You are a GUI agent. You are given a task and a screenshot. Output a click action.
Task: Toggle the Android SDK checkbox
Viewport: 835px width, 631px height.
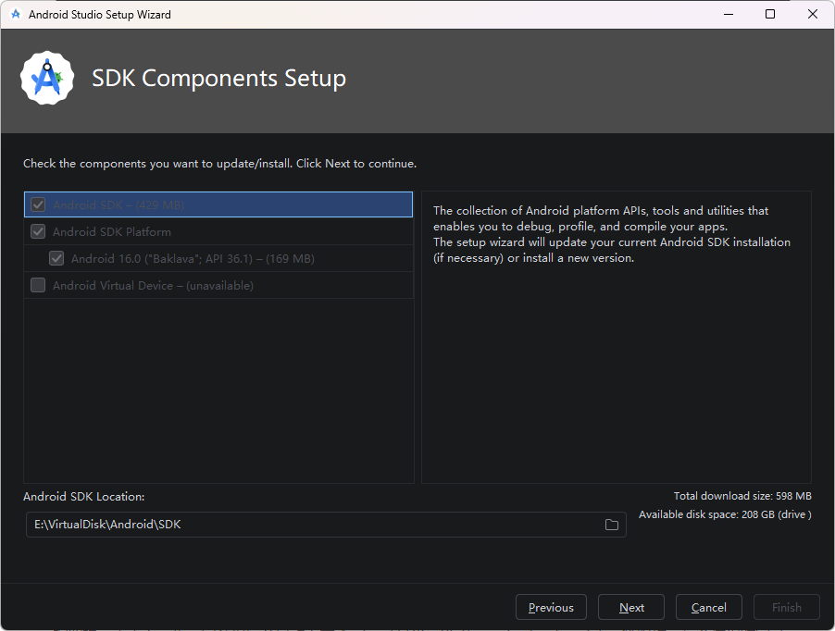[38, 204]
